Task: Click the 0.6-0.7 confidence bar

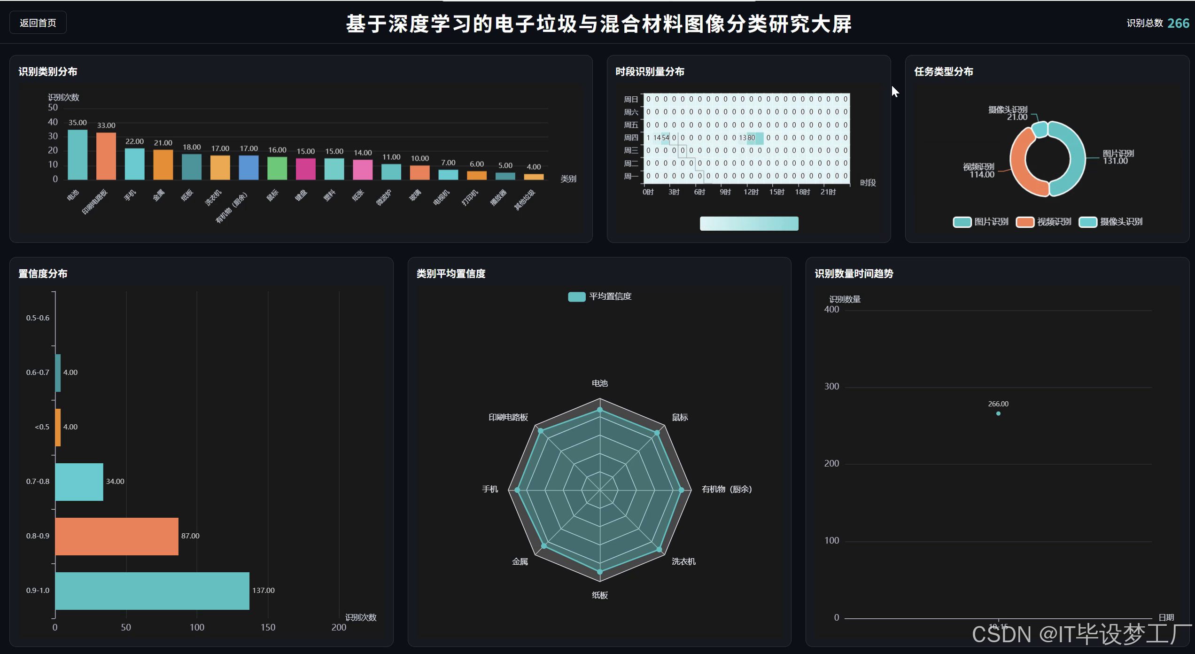Action: [x=58, y=373]
